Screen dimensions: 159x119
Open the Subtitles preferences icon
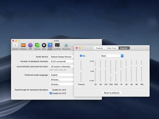57,46
